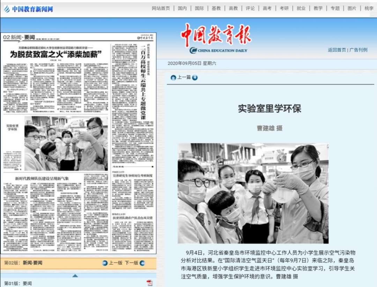Click the previous article up-arrow icon
The image size is (377, 287).
coord(173,78)
